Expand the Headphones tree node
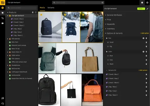Image resolution: width=150 pixels, height=106 pixels. (8, 65)
